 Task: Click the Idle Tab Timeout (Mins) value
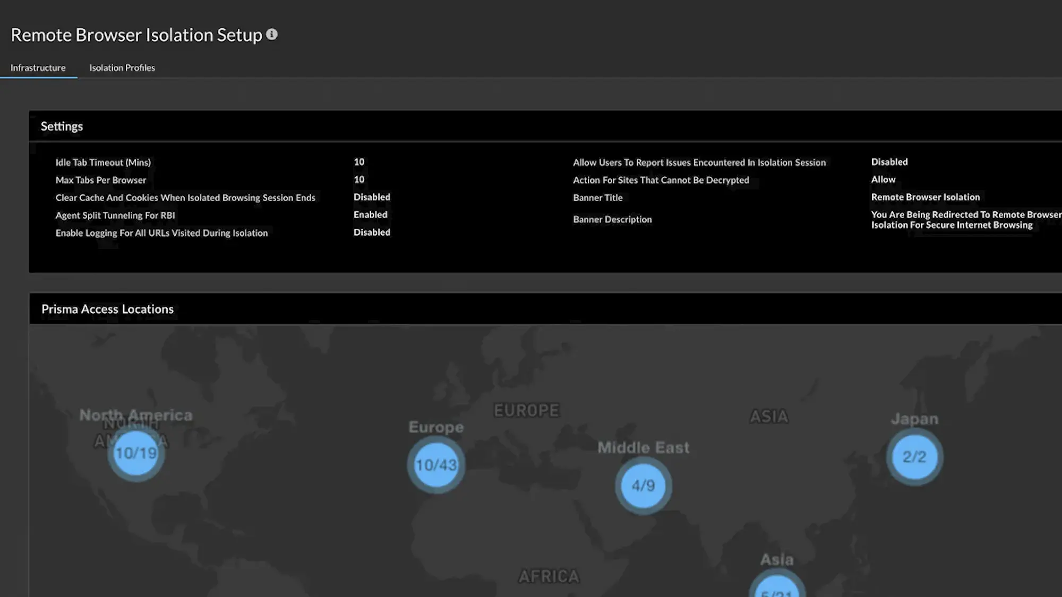point(359,162)
